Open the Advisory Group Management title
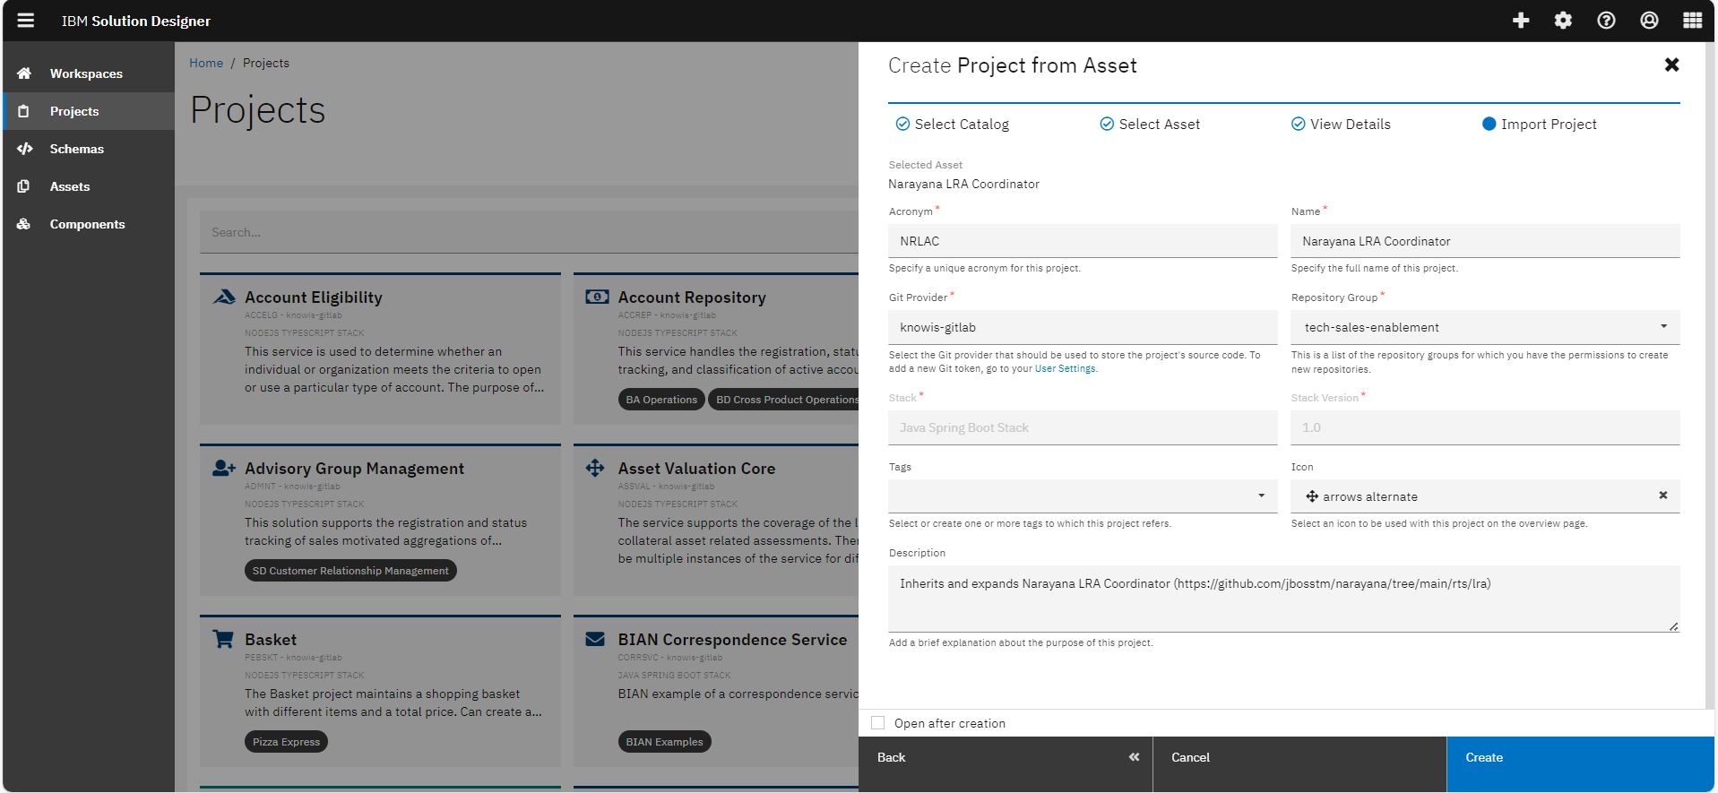The width and height of the screenshot is (1718, 793). [x=354, y=469]
